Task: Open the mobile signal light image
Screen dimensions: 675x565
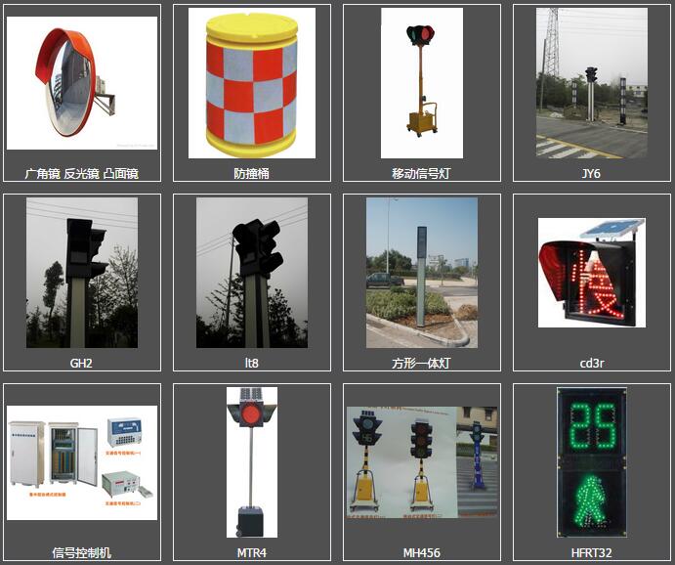Action: point(422,83)
